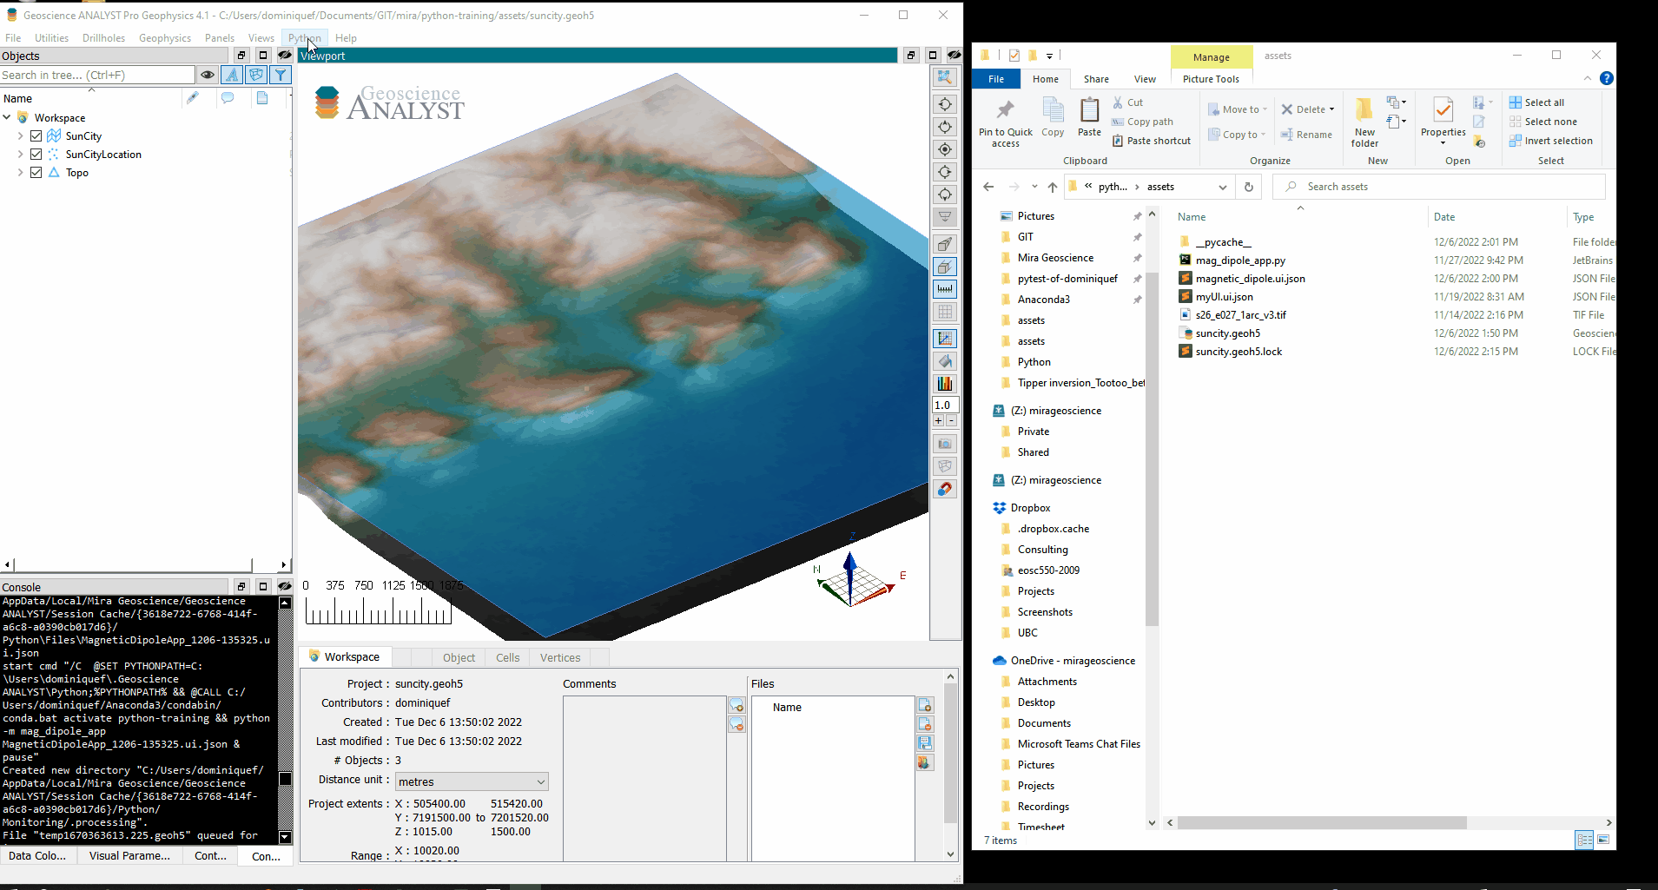Click the remove file icon beside Files list
This screenshot has width=1658, height=890.
[x=925, y=724]
